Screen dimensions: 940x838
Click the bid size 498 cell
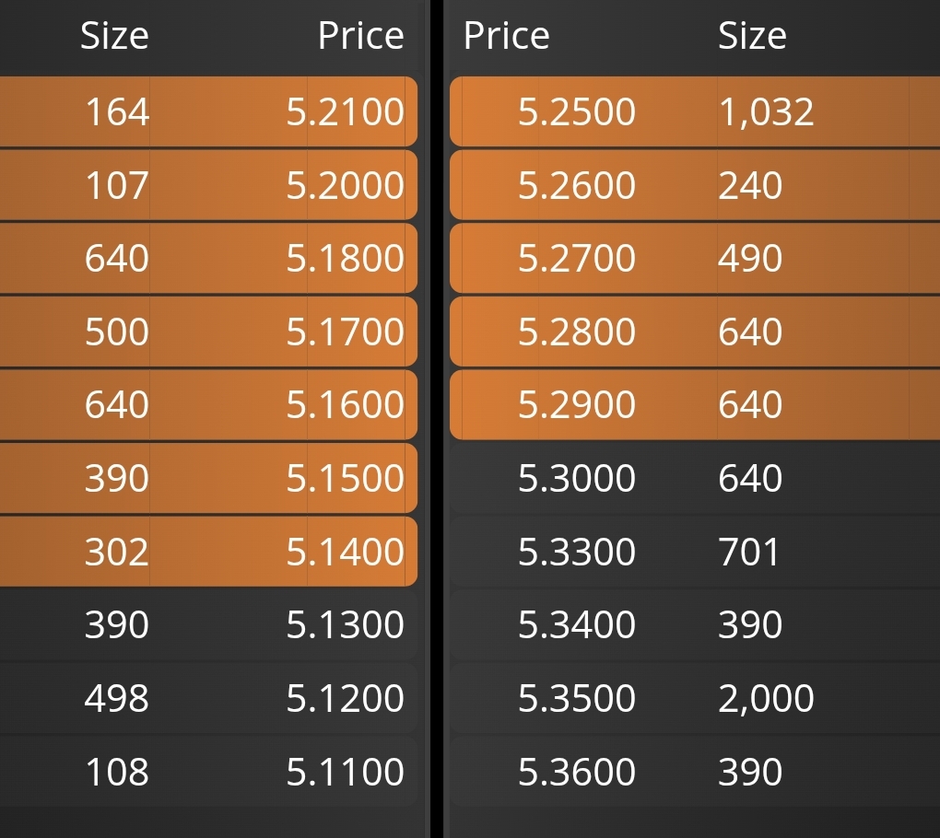click(x=116, y=698)
